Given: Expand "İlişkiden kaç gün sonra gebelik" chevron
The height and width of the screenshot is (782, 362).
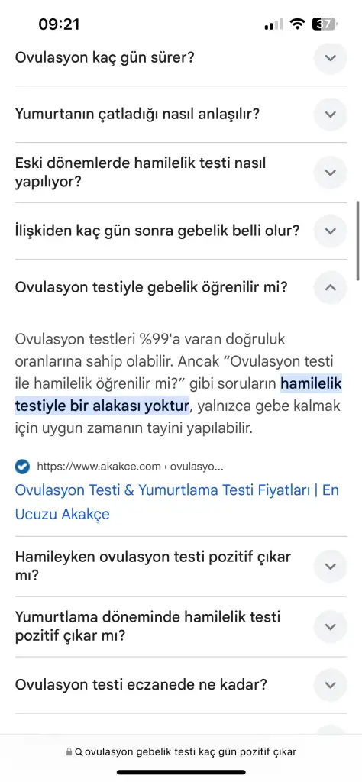Looking at the screenshot, I should click(x=330, y=231).
